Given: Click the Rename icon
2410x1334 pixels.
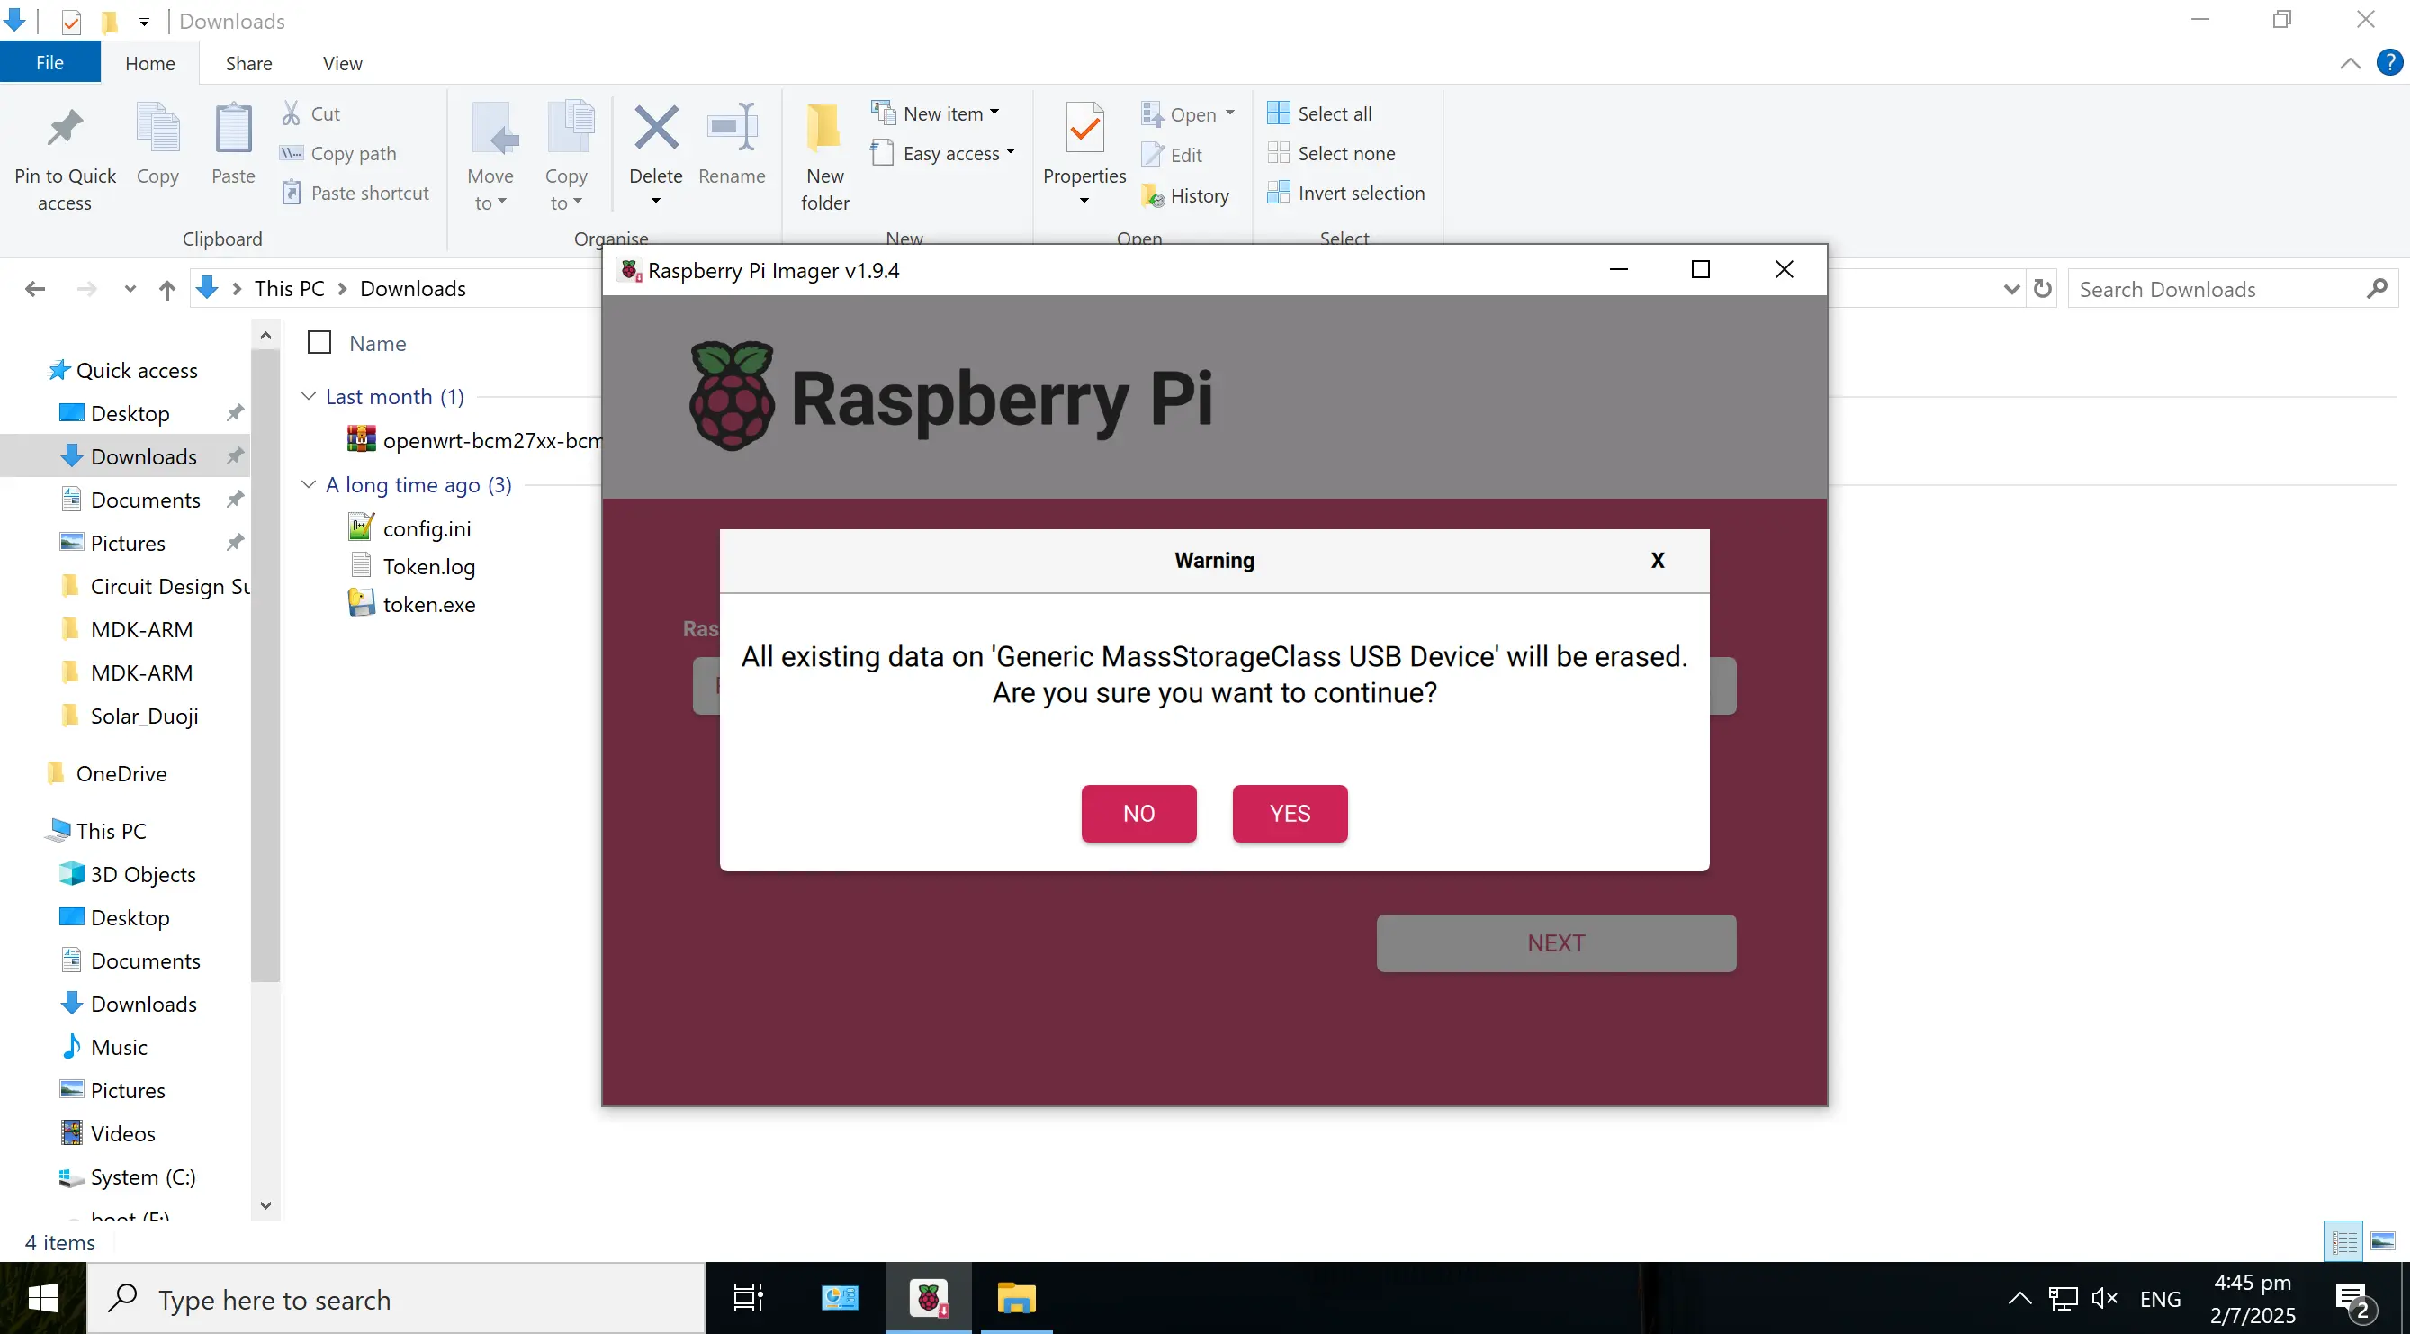Looking at the screenshot, I should pos(733,128).
